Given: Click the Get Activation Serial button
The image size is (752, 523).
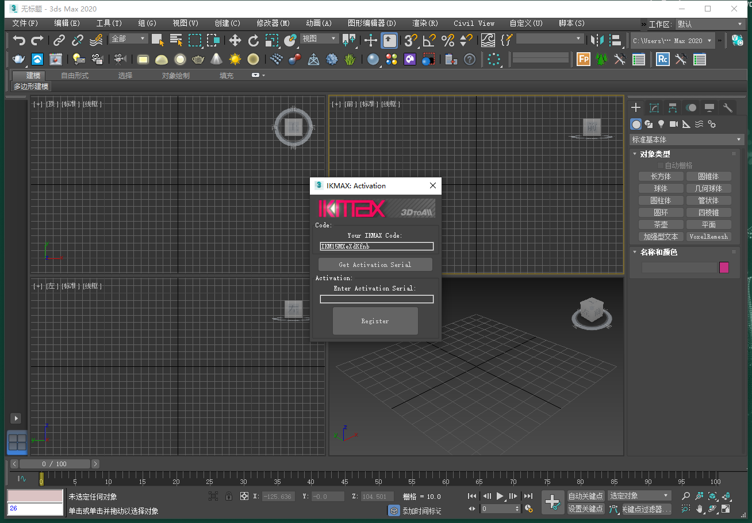Looking at the screenshot, I should pos(375,265).
